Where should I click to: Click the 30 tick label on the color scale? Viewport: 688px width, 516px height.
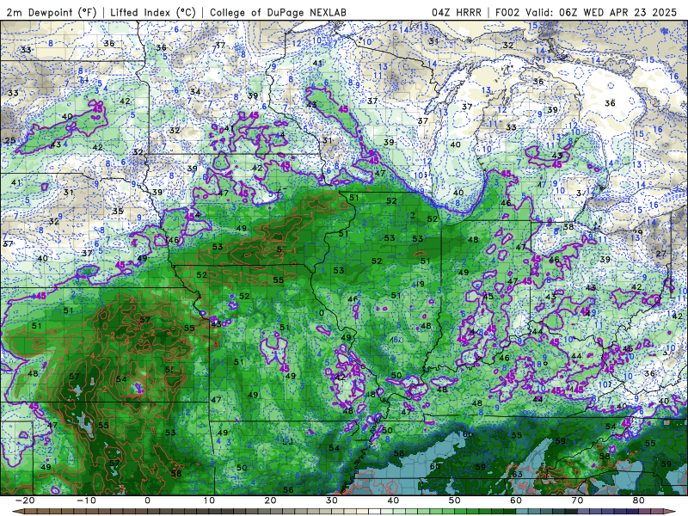(x=332, y=501)
